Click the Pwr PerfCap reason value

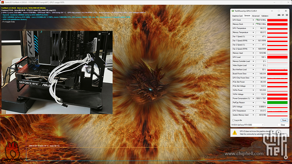click(x=264, y=102)
